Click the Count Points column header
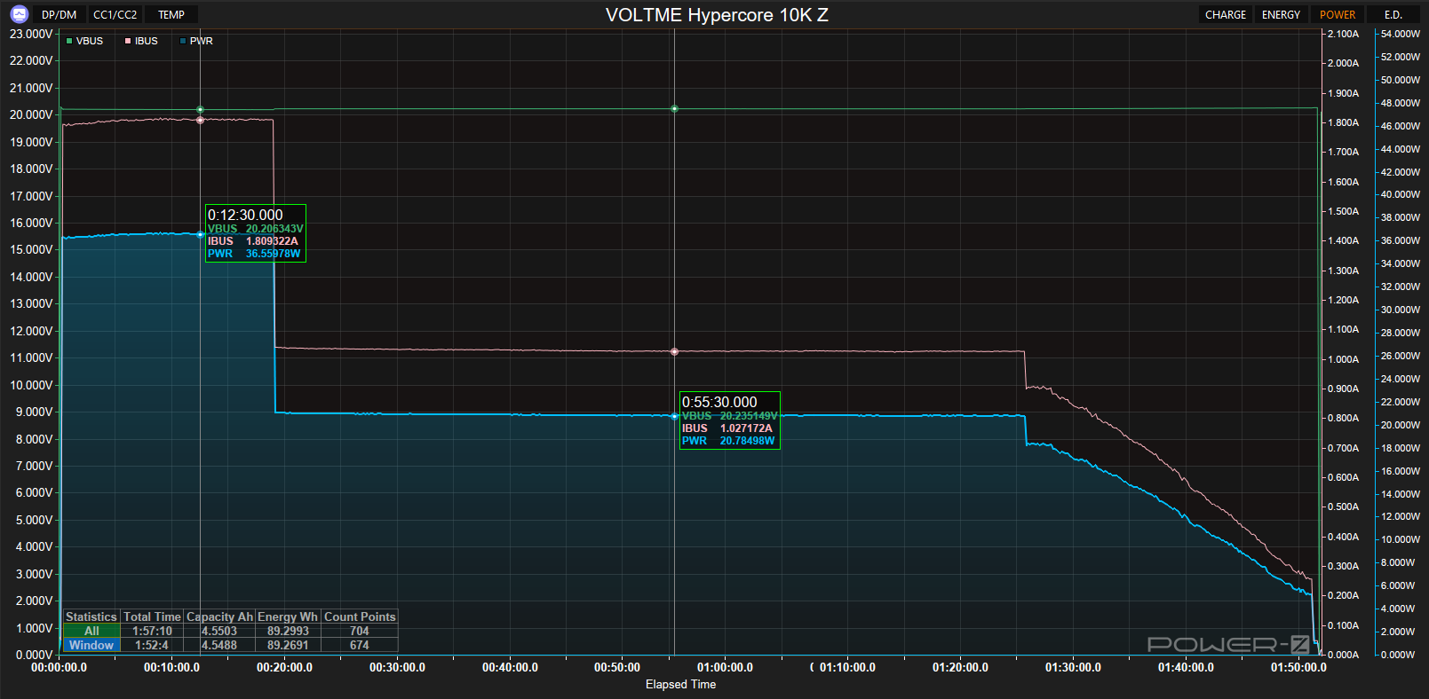 (360, 617)
